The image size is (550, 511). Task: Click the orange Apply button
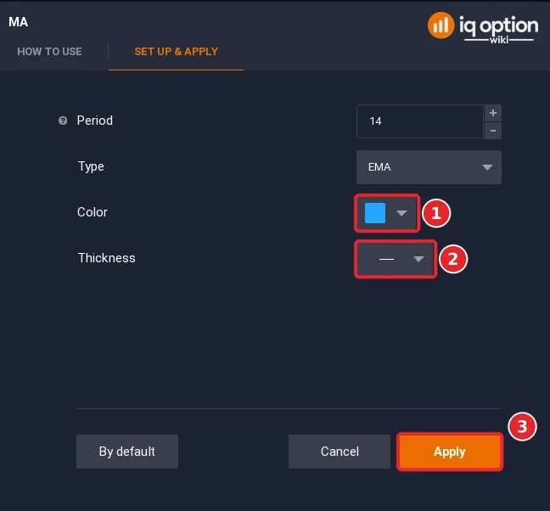tap(450, 452)
